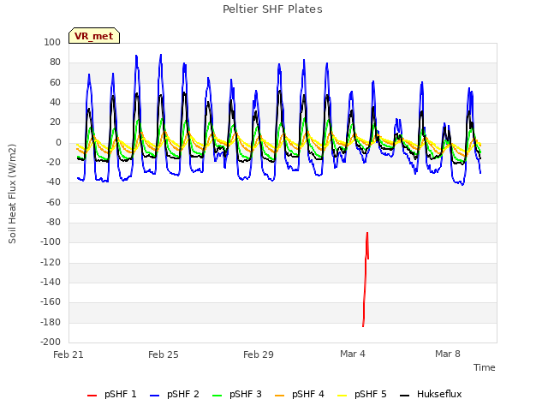Click the Feb 21 axis label

point(68,354)
